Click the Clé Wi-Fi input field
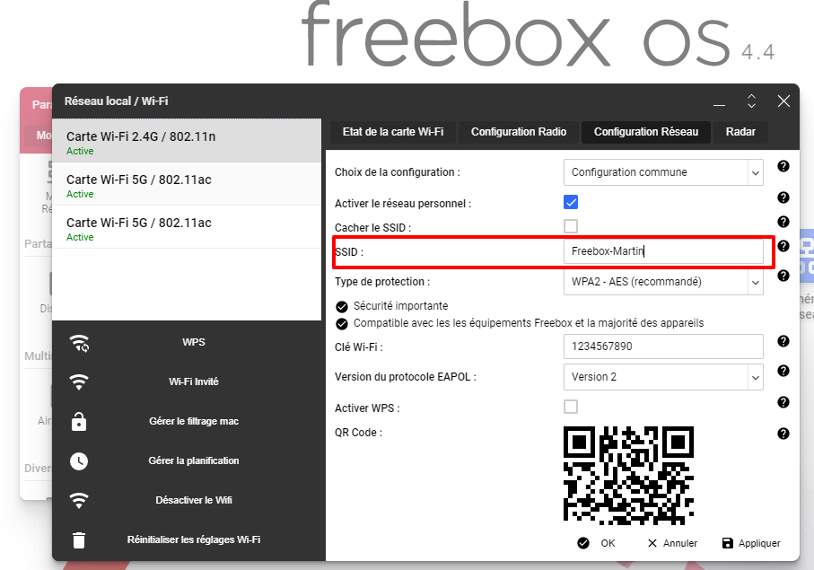Image resolution: width=814 pixels, height=570 pixels. click(x=663, y=346)
